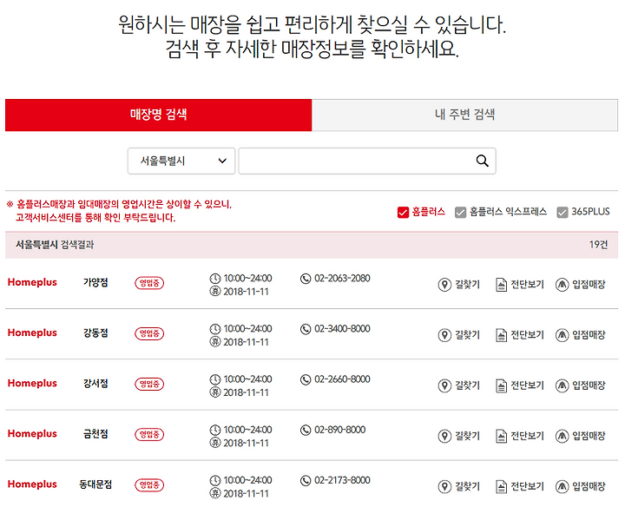Image resolution: width=625 pixels, height=507 pixels.
Task: Click 전단보기 link for 강동점
Action: [x=527, y=335]
